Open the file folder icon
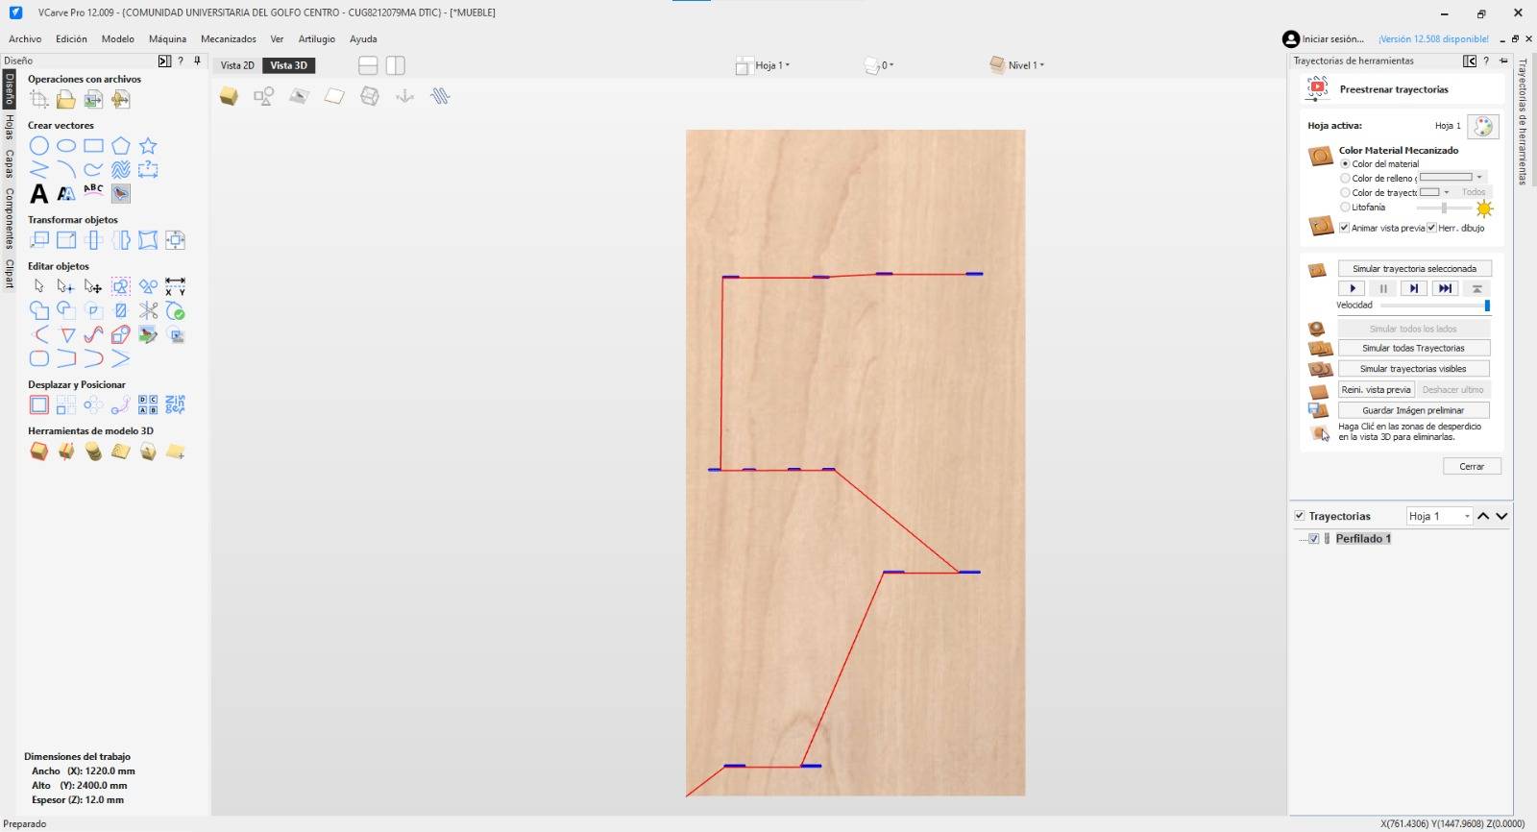This screenshot has width=1537, height=832. [x=66, y=99]
